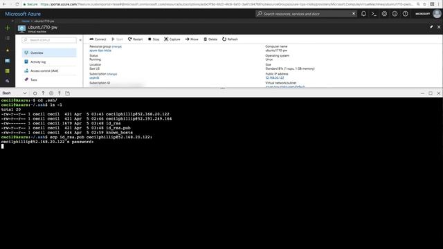Open the azure-tips-tricks resource group link
Screen dimensions: 443x249
click(x=100, y=50)
